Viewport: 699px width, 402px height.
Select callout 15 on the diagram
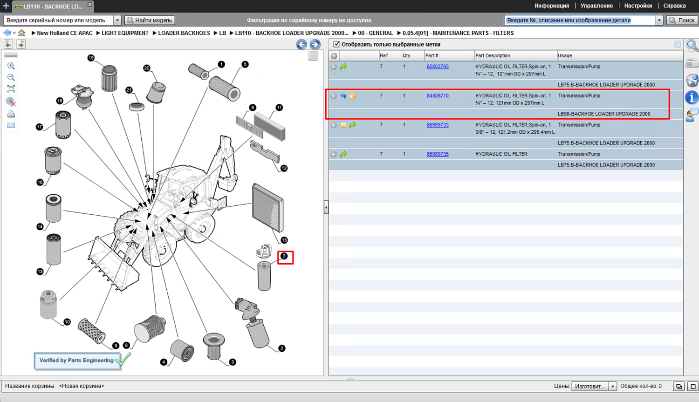284,240
